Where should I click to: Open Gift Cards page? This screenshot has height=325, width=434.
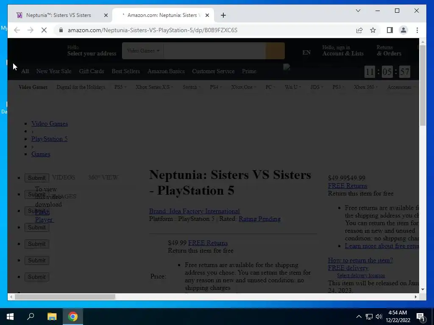pos(92,71)
